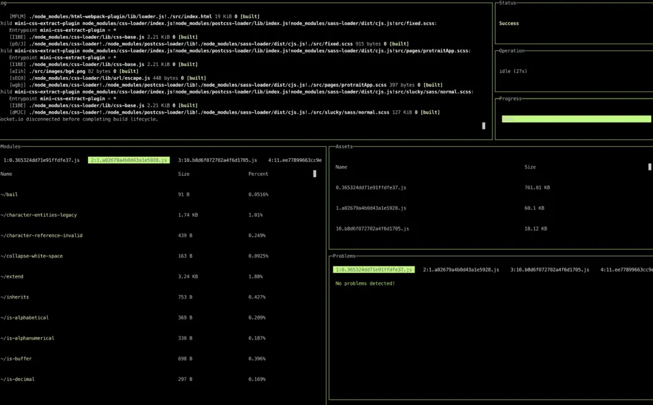Click the idle (27s) operation text
The width and height of the screenshot is (653, 405).
pos(513,71)
